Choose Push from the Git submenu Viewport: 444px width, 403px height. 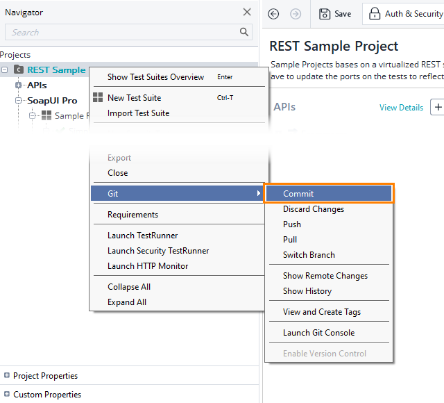[x=329, y=224]
